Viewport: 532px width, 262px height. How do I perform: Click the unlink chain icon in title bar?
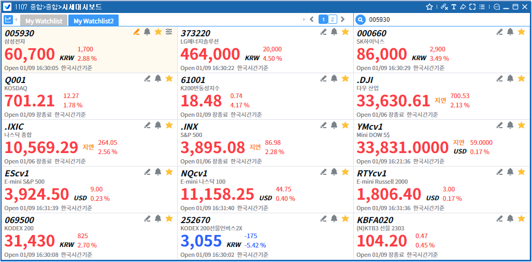[444, 7]
